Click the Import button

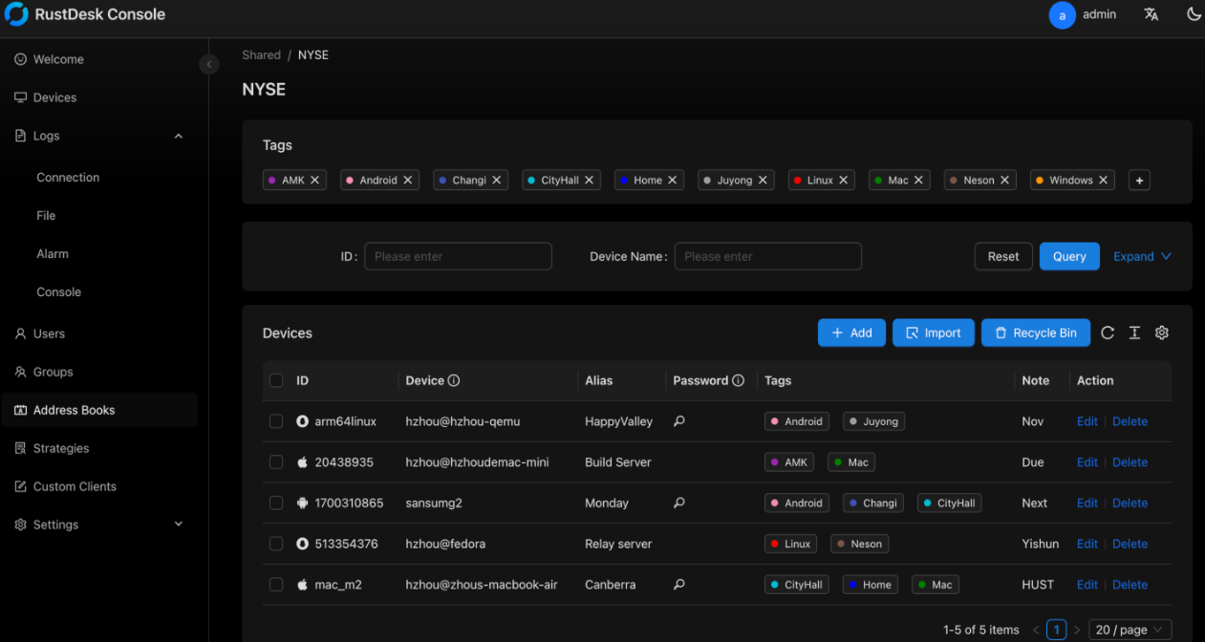click(x=934, y=332)
